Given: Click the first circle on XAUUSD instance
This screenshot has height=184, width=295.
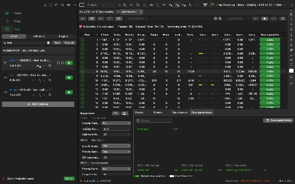Looking at the screenshot, I should (59, 63).
